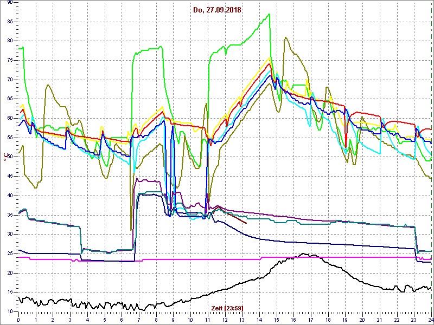Select the 25 label on temperature axis
Screen dimensions: 434x325
[x=9, y=253]
